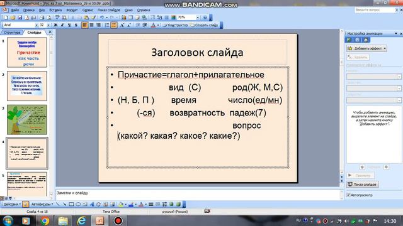Open the Arial font name dropdown

pos(37,25)
